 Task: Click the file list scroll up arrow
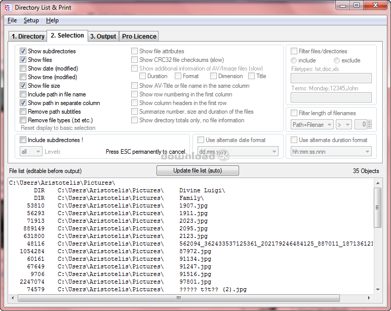pos(378,183)
